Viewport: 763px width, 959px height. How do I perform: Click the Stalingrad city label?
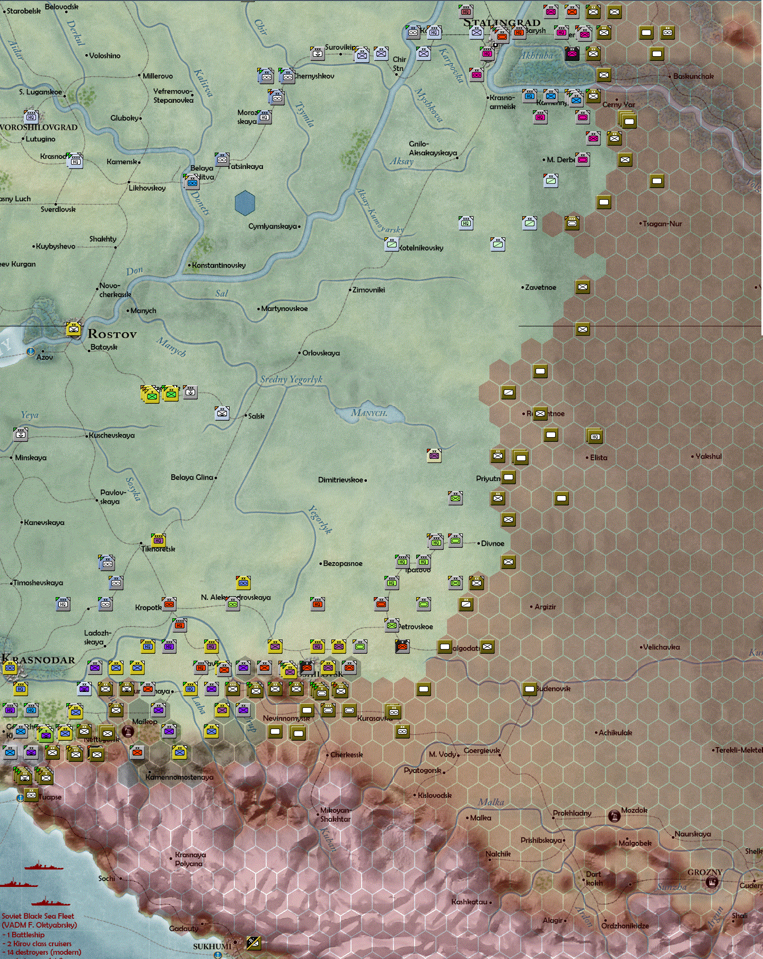tap(501, 23)
